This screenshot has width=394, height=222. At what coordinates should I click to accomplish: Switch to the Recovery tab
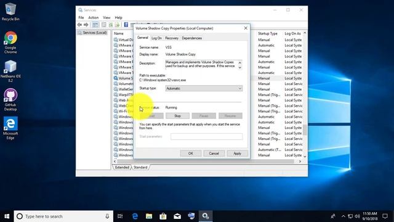172,38
